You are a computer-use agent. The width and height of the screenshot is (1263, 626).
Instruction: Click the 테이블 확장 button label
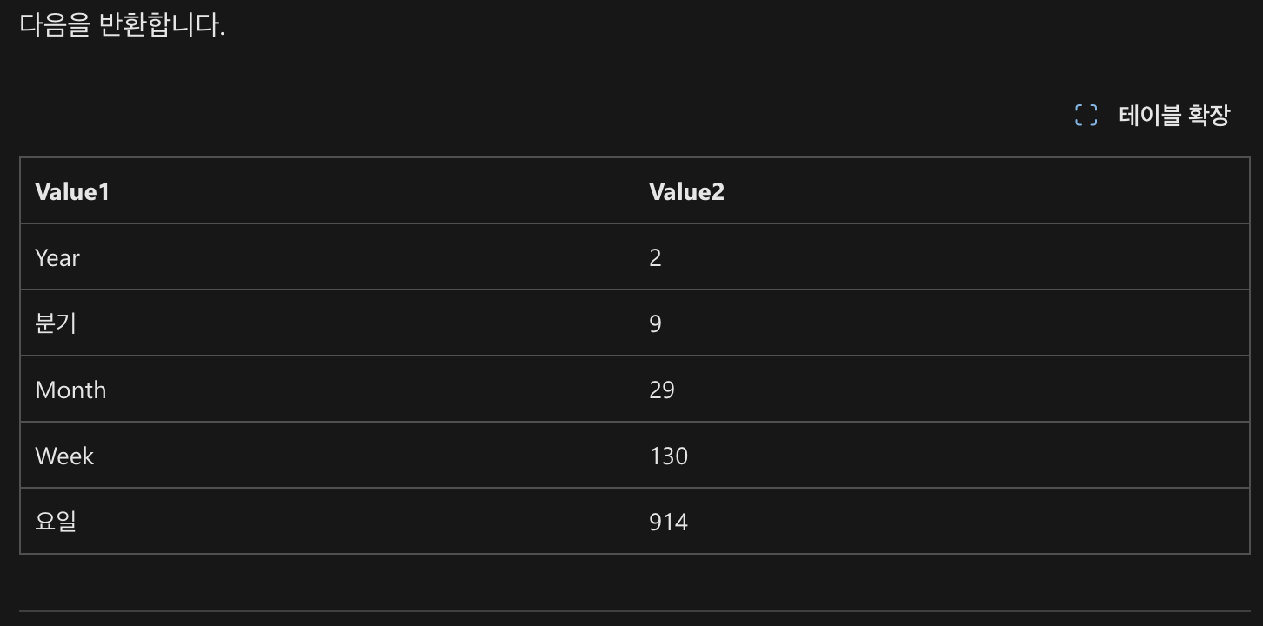click(1174, 115)
